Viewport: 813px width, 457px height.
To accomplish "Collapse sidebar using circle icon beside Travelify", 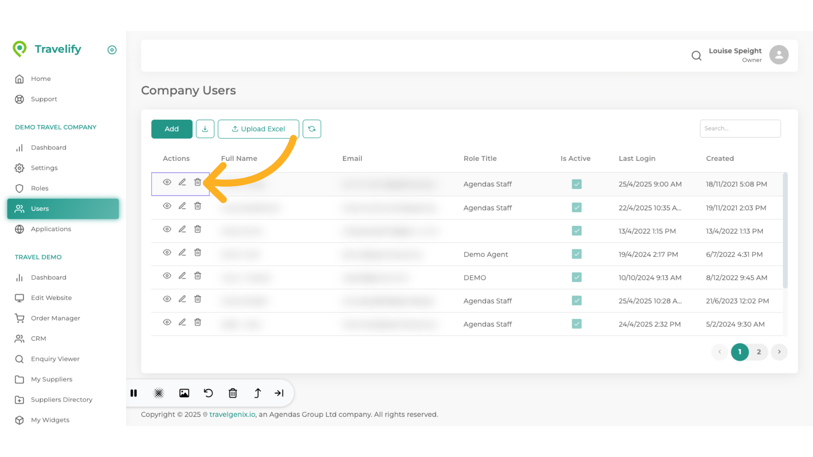I will [112, 50].
